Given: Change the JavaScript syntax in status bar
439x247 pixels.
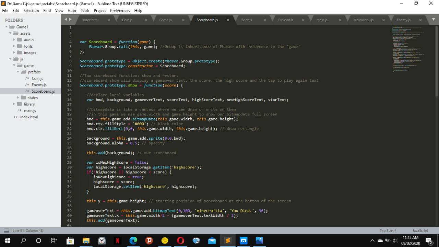Looking at the screenshot, I should pyautogui.click(x=420, y=231).
